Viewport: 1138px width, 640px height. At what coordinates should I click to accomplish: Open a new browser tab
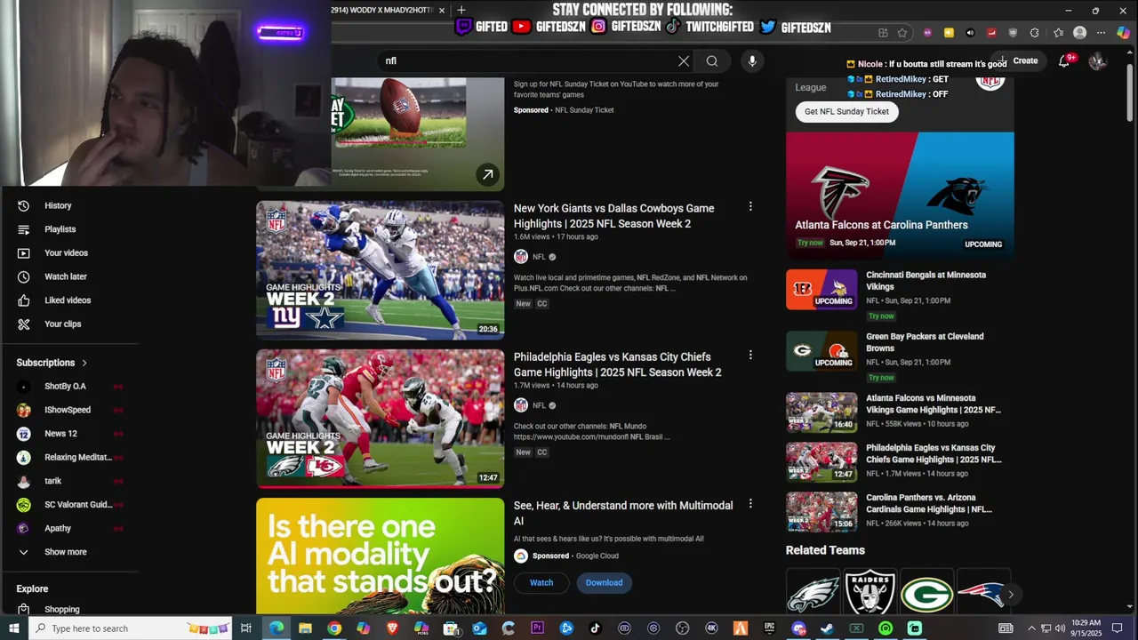(461, 10)
